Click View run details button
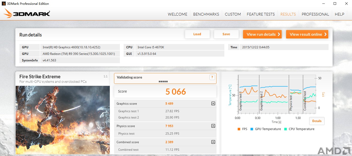 click(x=262, y=34)
